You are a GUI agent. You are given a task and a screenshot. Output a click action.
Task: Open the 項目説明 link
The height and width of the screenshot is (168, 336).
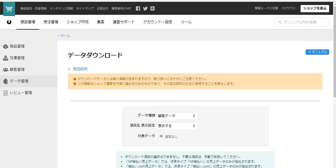click(x=80, y=69)
